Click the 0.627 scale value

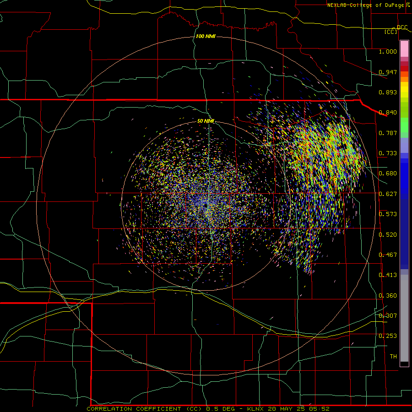(388, 194)
